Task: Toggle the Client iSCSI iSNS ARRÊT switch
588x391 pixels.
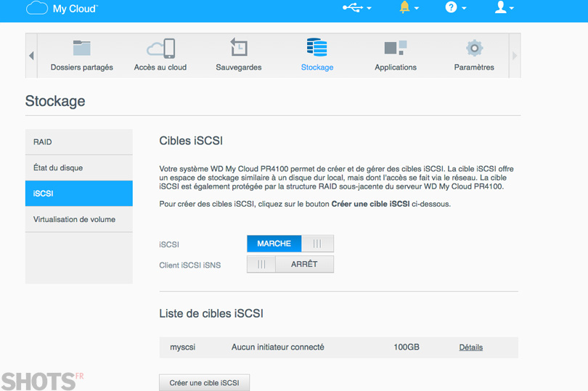Action: click(x=290, y=264)
